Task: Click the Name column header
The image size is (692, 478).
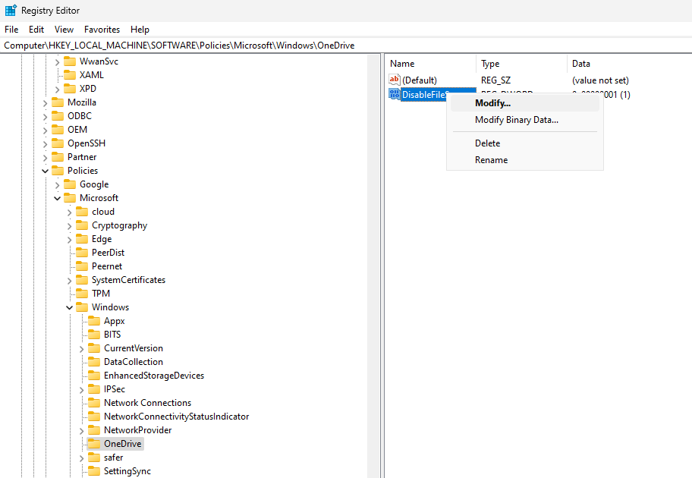Action: (431, 64)
